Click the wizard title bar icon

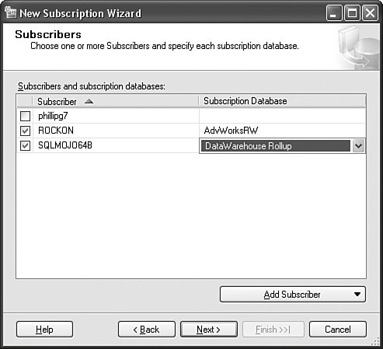[x=11, y=12]
